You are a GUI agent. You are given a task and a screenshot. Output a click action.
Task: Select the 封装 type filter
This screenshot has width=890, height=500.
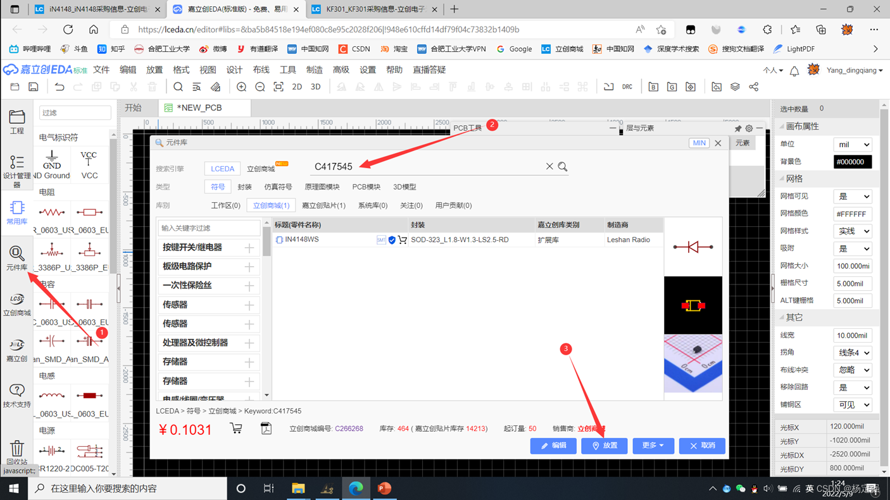pos(244,187)
